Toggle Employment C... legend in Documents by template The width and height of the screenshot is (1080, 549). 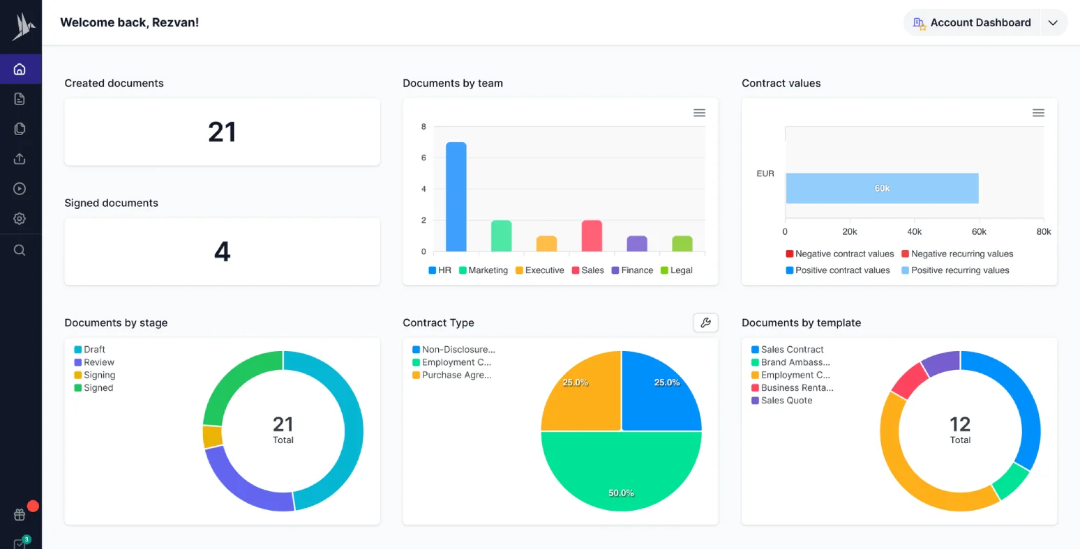point(791,375)
